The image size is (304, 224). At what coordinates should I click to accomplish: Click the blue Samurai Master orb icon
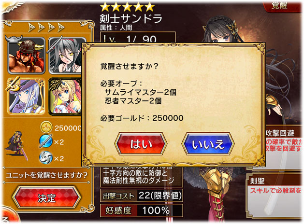click(46, 141)
